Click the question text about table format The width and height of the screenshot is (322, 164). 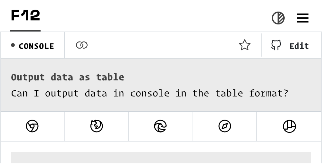pos(150,94)
